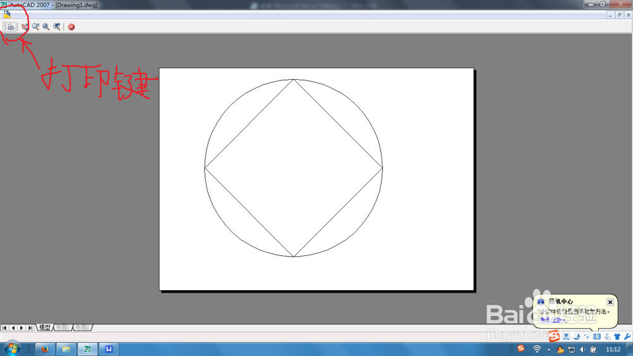This screenshot has width=633, height=356.
Task: Click the blue link in 通讯中心 balloon
Action: 553,320
